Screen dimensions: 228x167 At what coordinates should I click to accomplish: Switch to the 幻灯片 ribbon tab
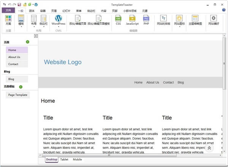66,10
